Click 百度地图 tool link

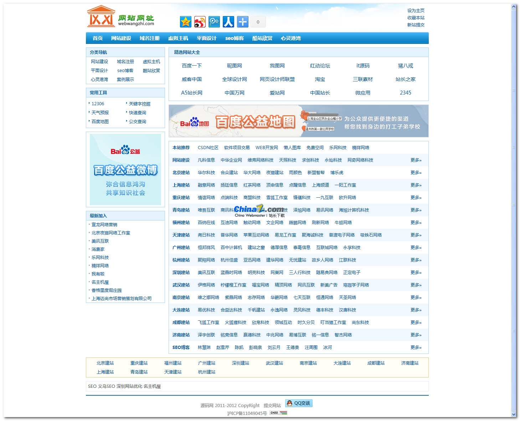pyautogui.click(x=100, y=122)
